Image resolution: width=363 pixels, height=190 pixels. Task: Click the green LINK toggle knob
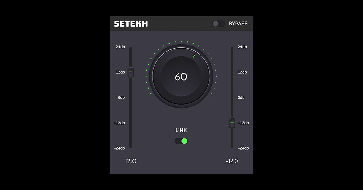click(185, 141)
